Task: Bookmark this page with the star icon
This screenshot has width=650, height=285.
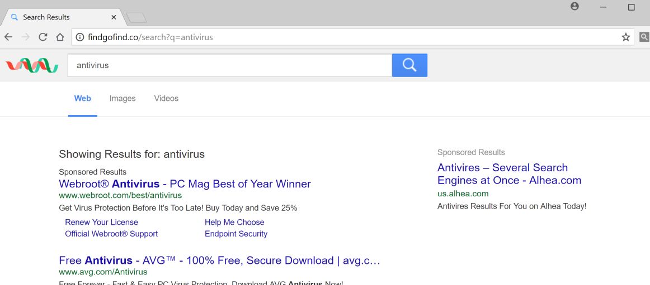Action: click(625, 37)
